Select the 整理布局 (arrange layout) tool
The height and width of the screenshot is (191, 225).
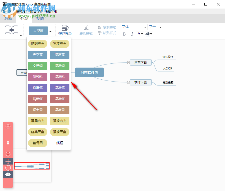point(65,30)
